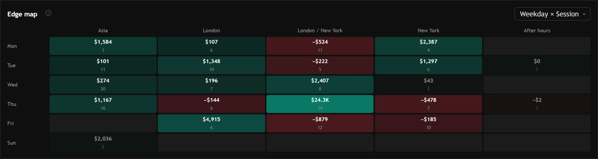Select the Tuesday London $1,348 cell

tap(212, 65)
